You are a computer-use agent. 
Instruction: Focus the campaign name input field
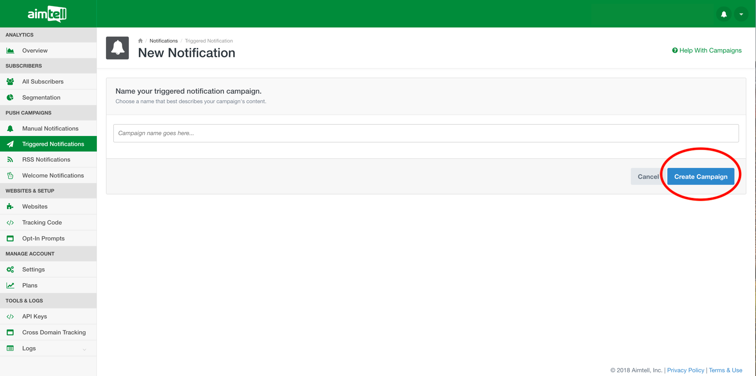[425, 133]
